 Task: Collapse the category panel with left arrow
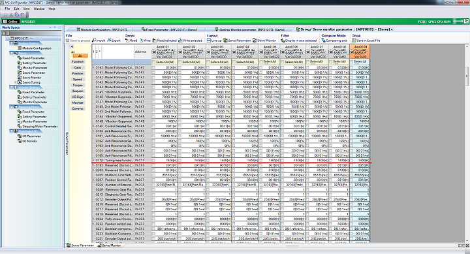pos(72,47)
